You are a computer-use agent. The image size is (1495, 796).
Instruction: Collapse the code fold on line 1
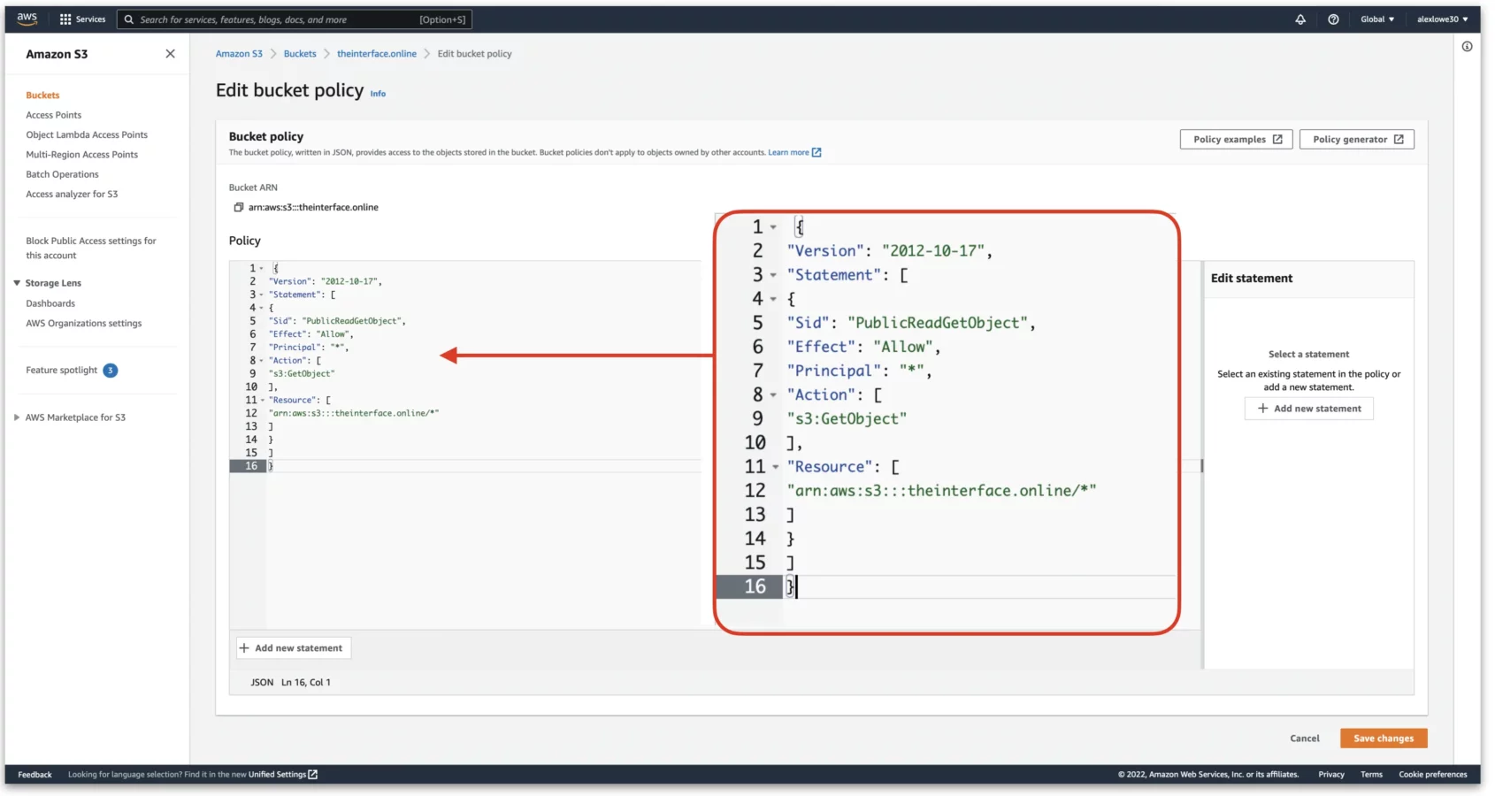coord(262,268)
